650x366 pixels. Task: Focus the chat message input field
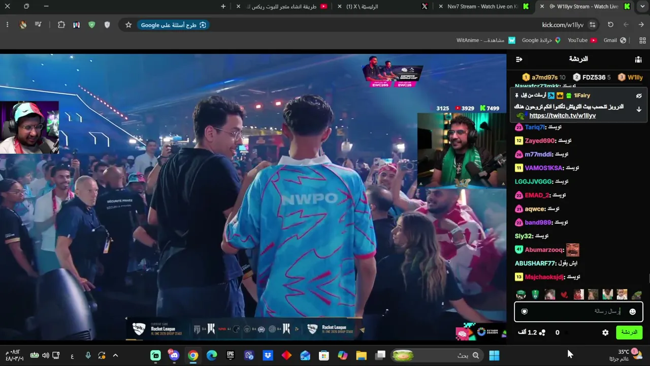[x=578, y=312]
